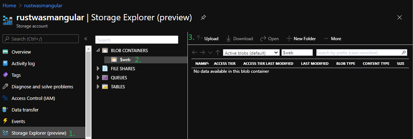The height and width of the screenshot is (139, 413).
Task: Navigate back with left arrow
Action: click(x=195, y=52)
